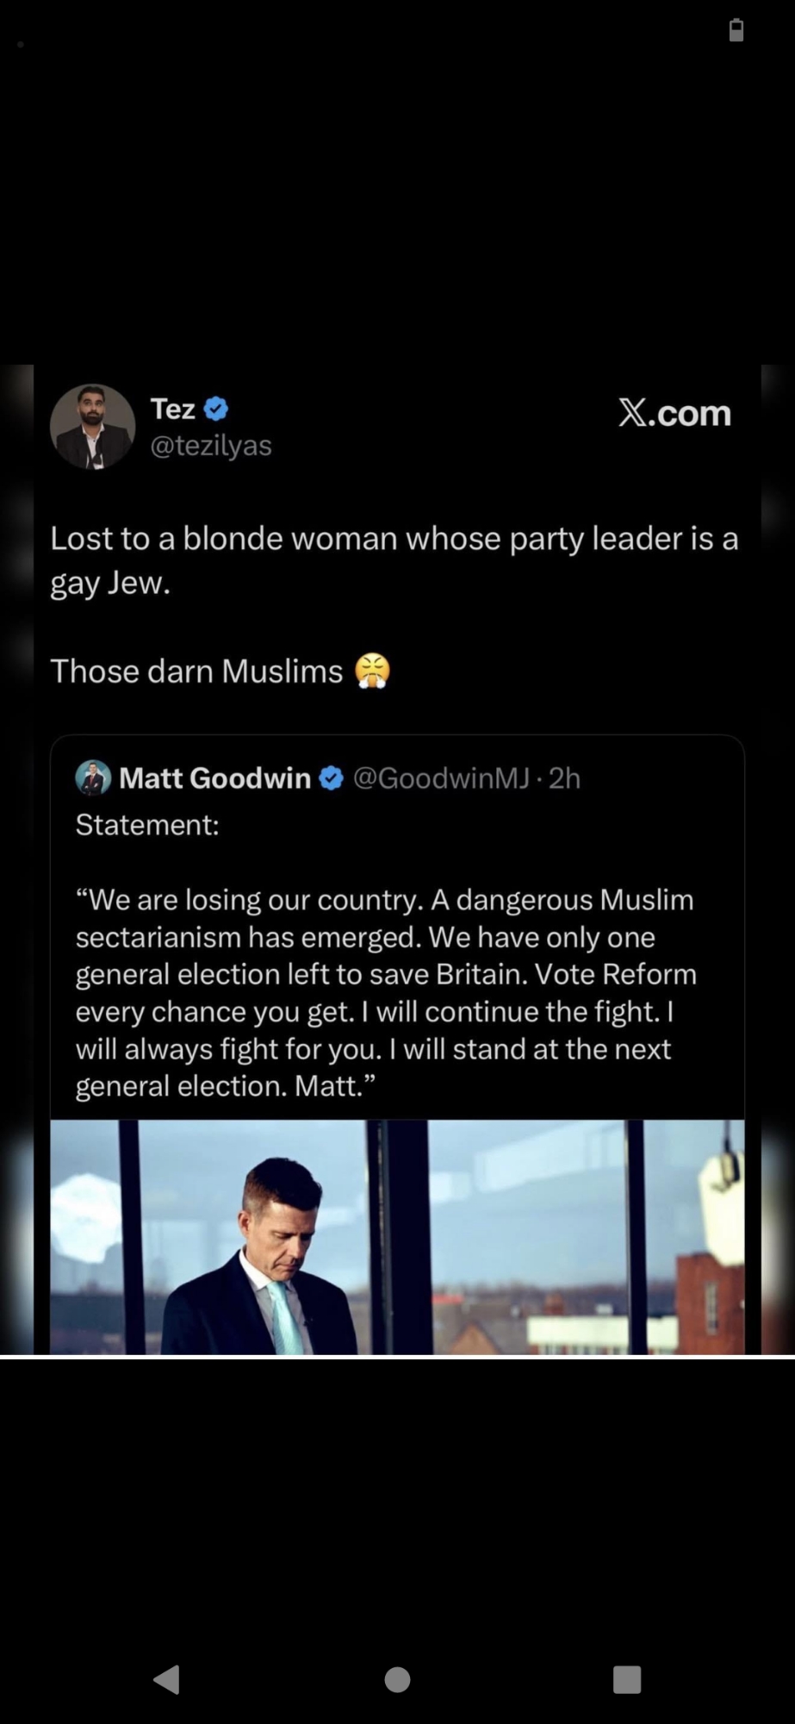
Task: Click Matt Goodwin's blue verified badge
Action: coord(332,778)
